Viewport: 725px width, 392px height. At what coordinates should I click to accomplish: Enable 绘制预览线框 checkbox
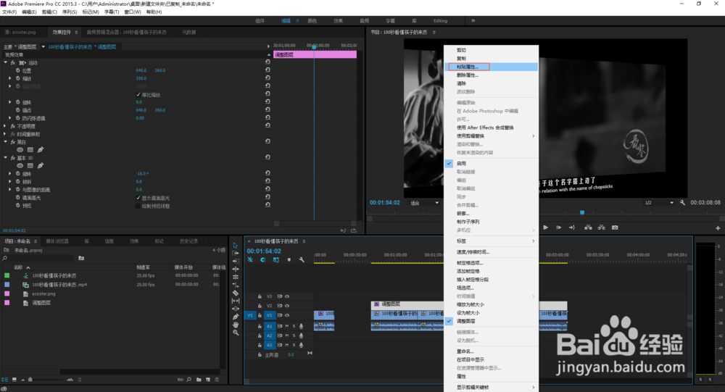point(138,206)
